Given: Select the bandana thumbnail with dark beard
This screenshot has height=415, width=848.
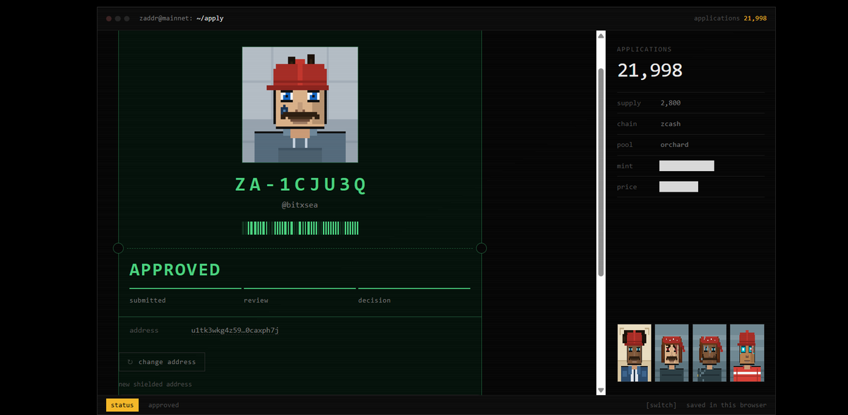Looking at the screenshot, I should (709, 353).
